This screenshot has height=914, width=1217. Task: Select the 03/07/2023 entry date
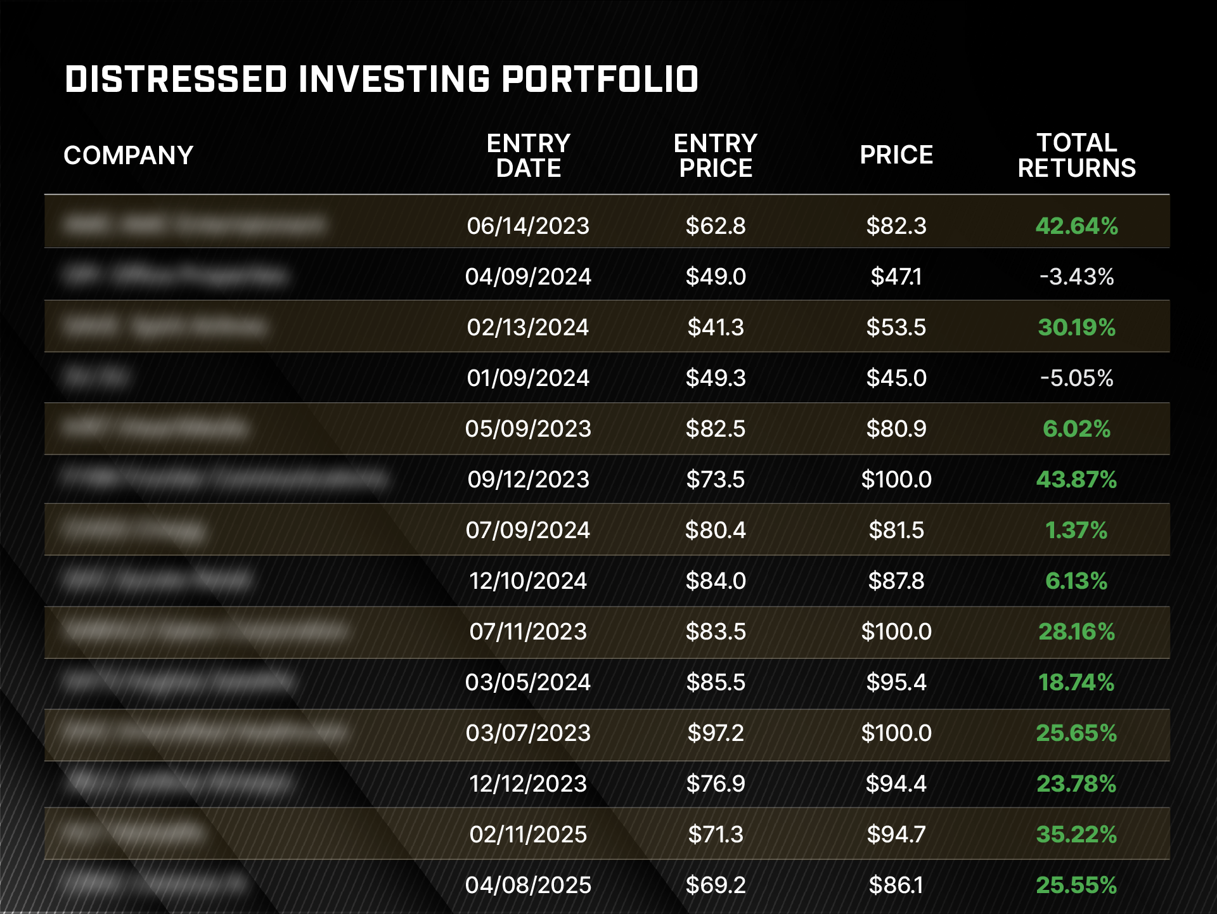pyautogui.click(x=528, y=733)
